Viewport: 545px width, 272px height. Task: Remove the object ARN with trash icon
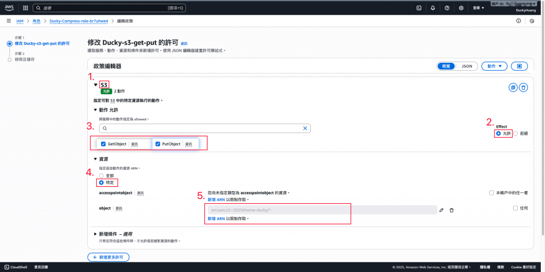(451, 210)
